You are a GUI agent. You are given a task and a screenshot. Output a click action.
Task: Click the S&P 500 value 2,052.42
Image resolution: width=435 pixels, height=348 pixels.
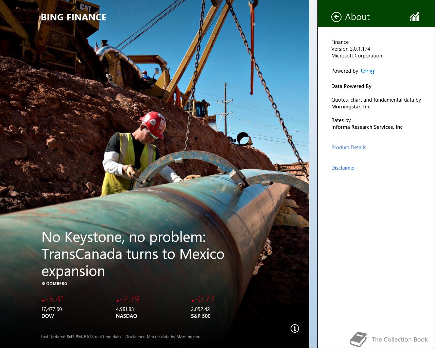(x=201, y=309)
